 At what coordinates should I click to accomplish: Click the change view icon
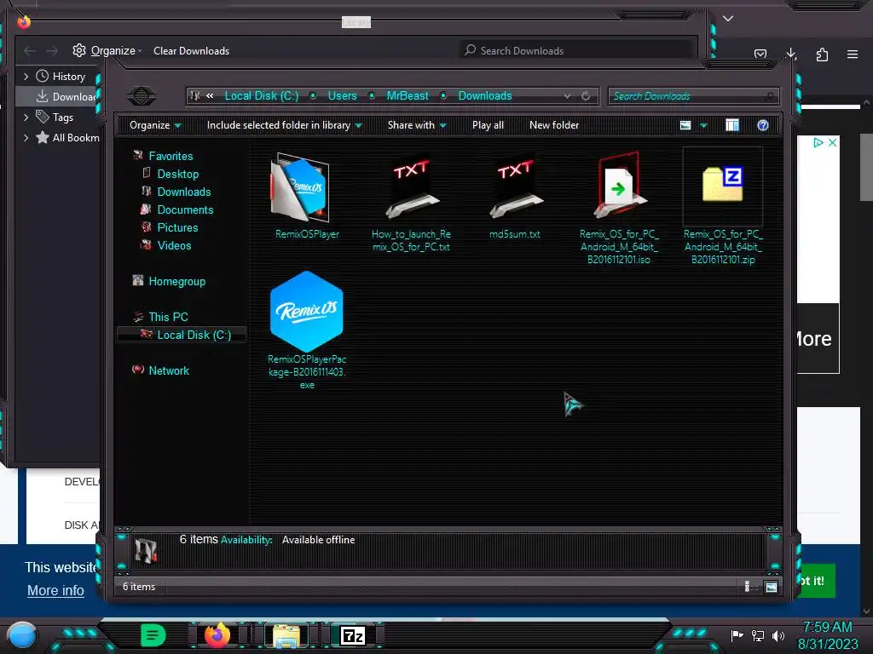(685, 125)
